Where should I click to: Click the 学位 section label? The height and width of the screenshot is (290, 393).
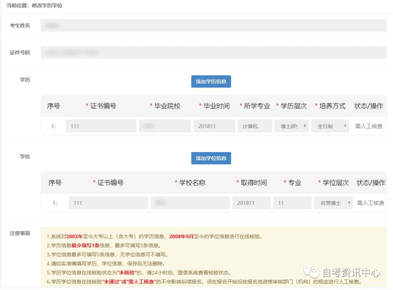25,156
